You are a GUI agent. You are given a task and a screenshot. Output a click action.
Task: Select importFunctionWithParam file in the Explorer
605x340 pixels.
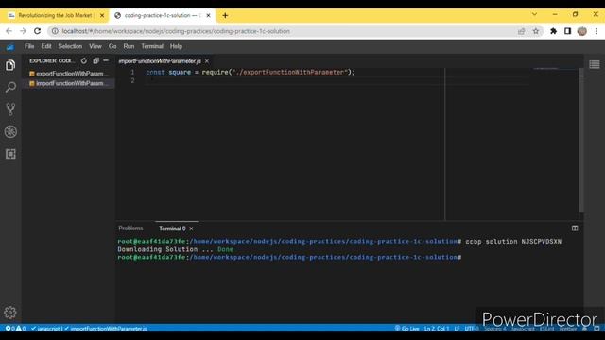(x=69, y=83)
